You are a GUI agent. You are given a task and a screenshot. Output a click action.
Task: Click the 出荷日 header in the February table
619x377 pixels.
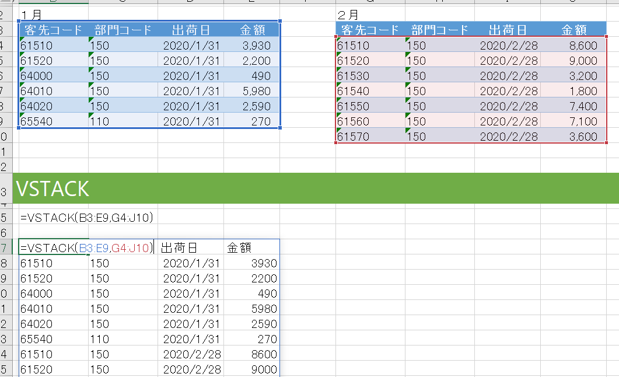pyautogui.click(x=507, y=30)
